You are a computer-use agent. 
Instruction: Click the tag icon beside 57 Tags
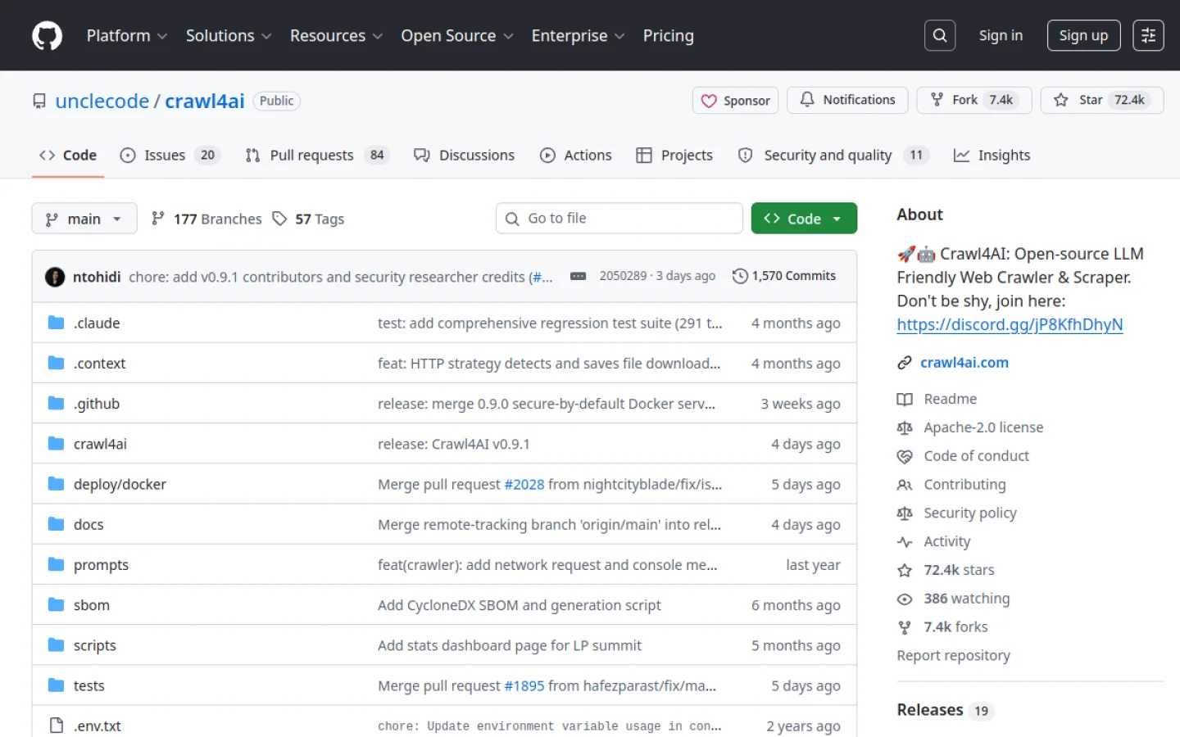[279, 219]
